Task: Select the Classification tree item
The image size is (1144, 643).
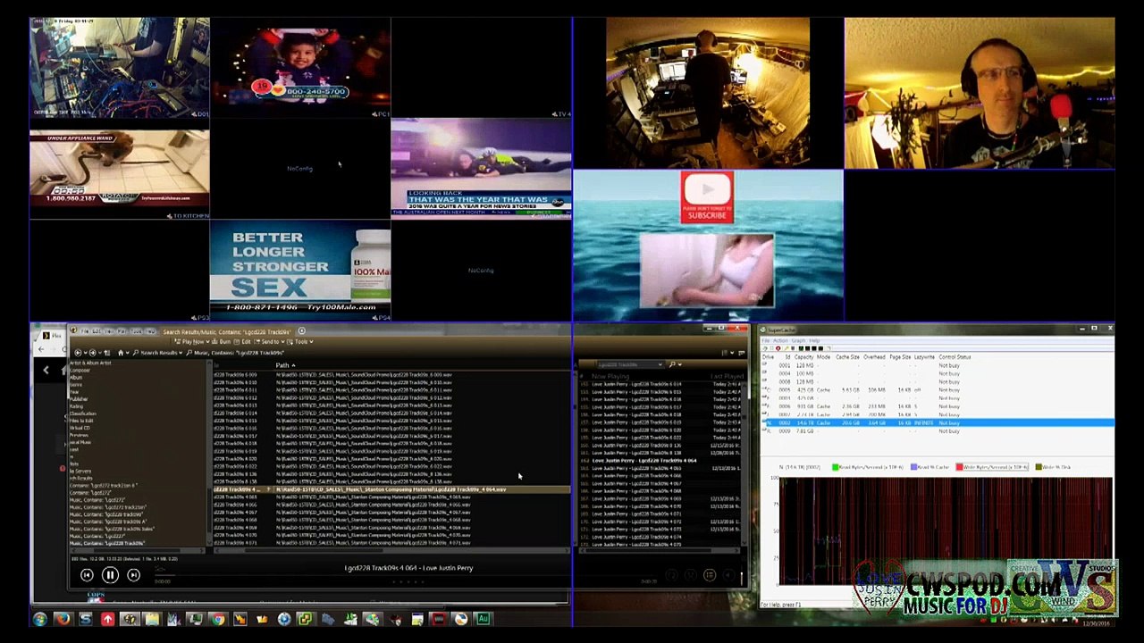Action: tap(82, 413)
